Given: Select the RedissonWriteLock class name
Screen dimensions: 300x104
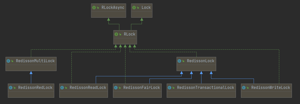Looking at the screenshot, I should 271,87.
